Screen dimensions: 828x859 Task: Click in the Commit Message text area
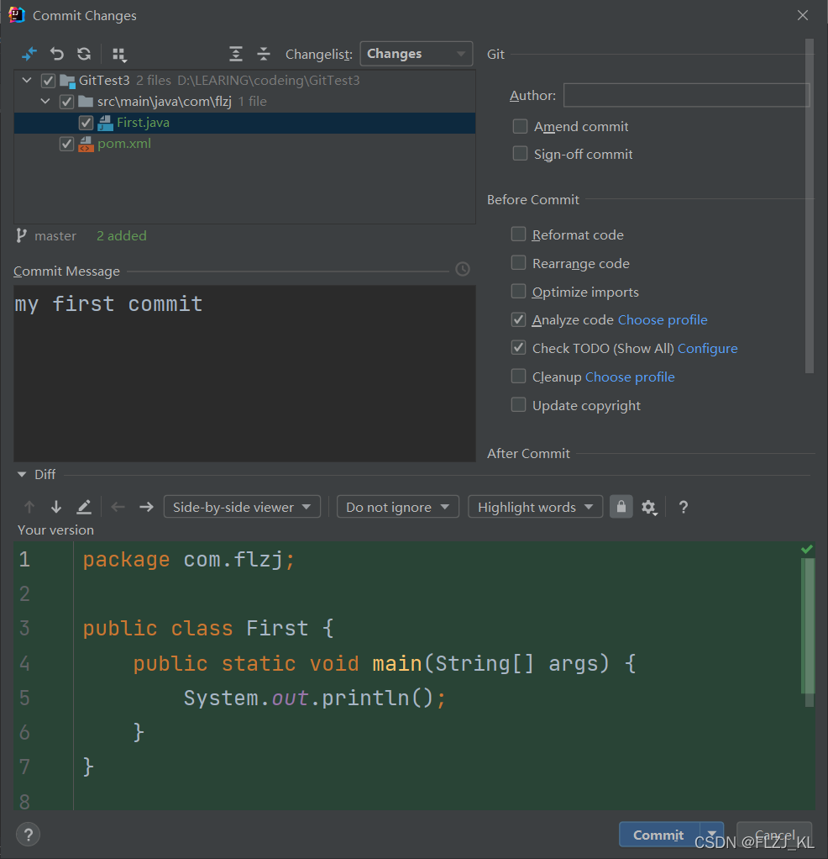pyautogui.click(x=244, y=373)
